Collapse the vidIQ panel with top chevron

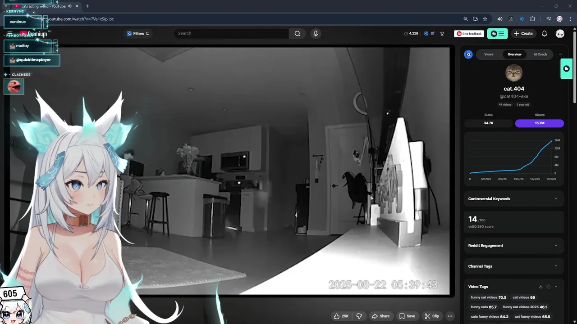click(x=560, y=54)
